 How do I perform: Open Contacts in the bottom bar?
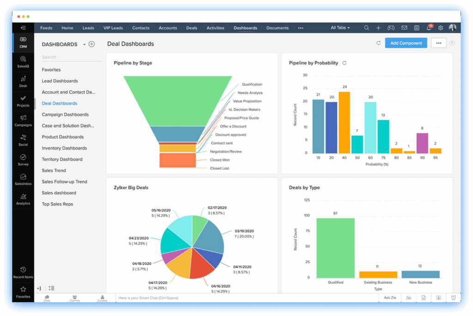pos(102,298)
